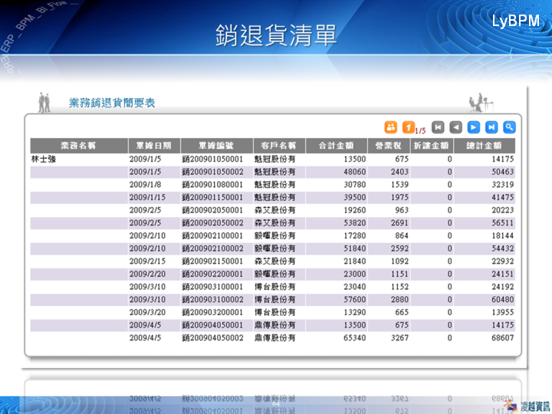Viewport: 552px width, 414px height.
Task: Click sales tax value 3267
Action: click(399, 338)
